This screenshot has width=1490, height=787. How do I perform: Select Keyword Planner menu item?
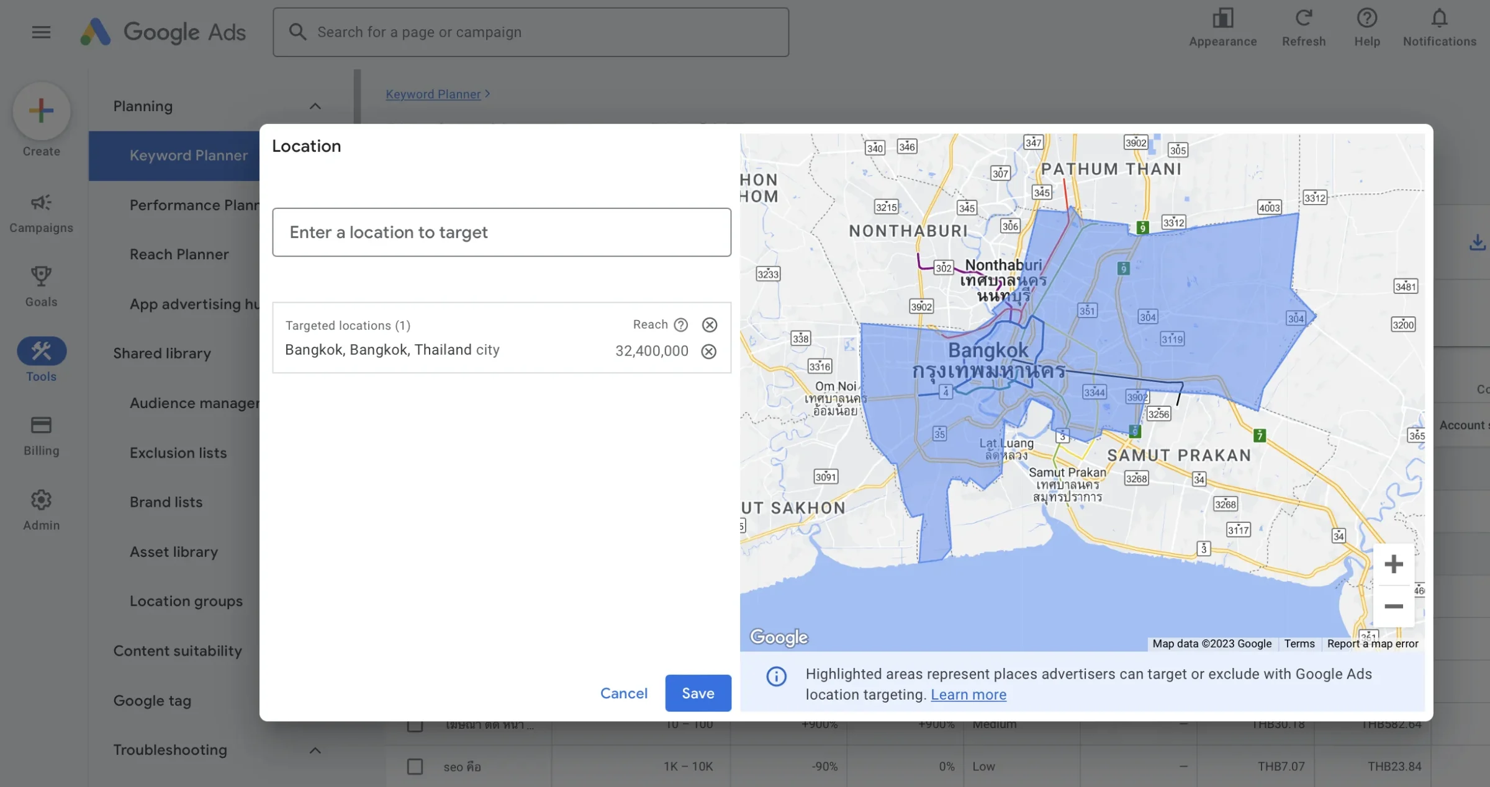tap(174, 156)
